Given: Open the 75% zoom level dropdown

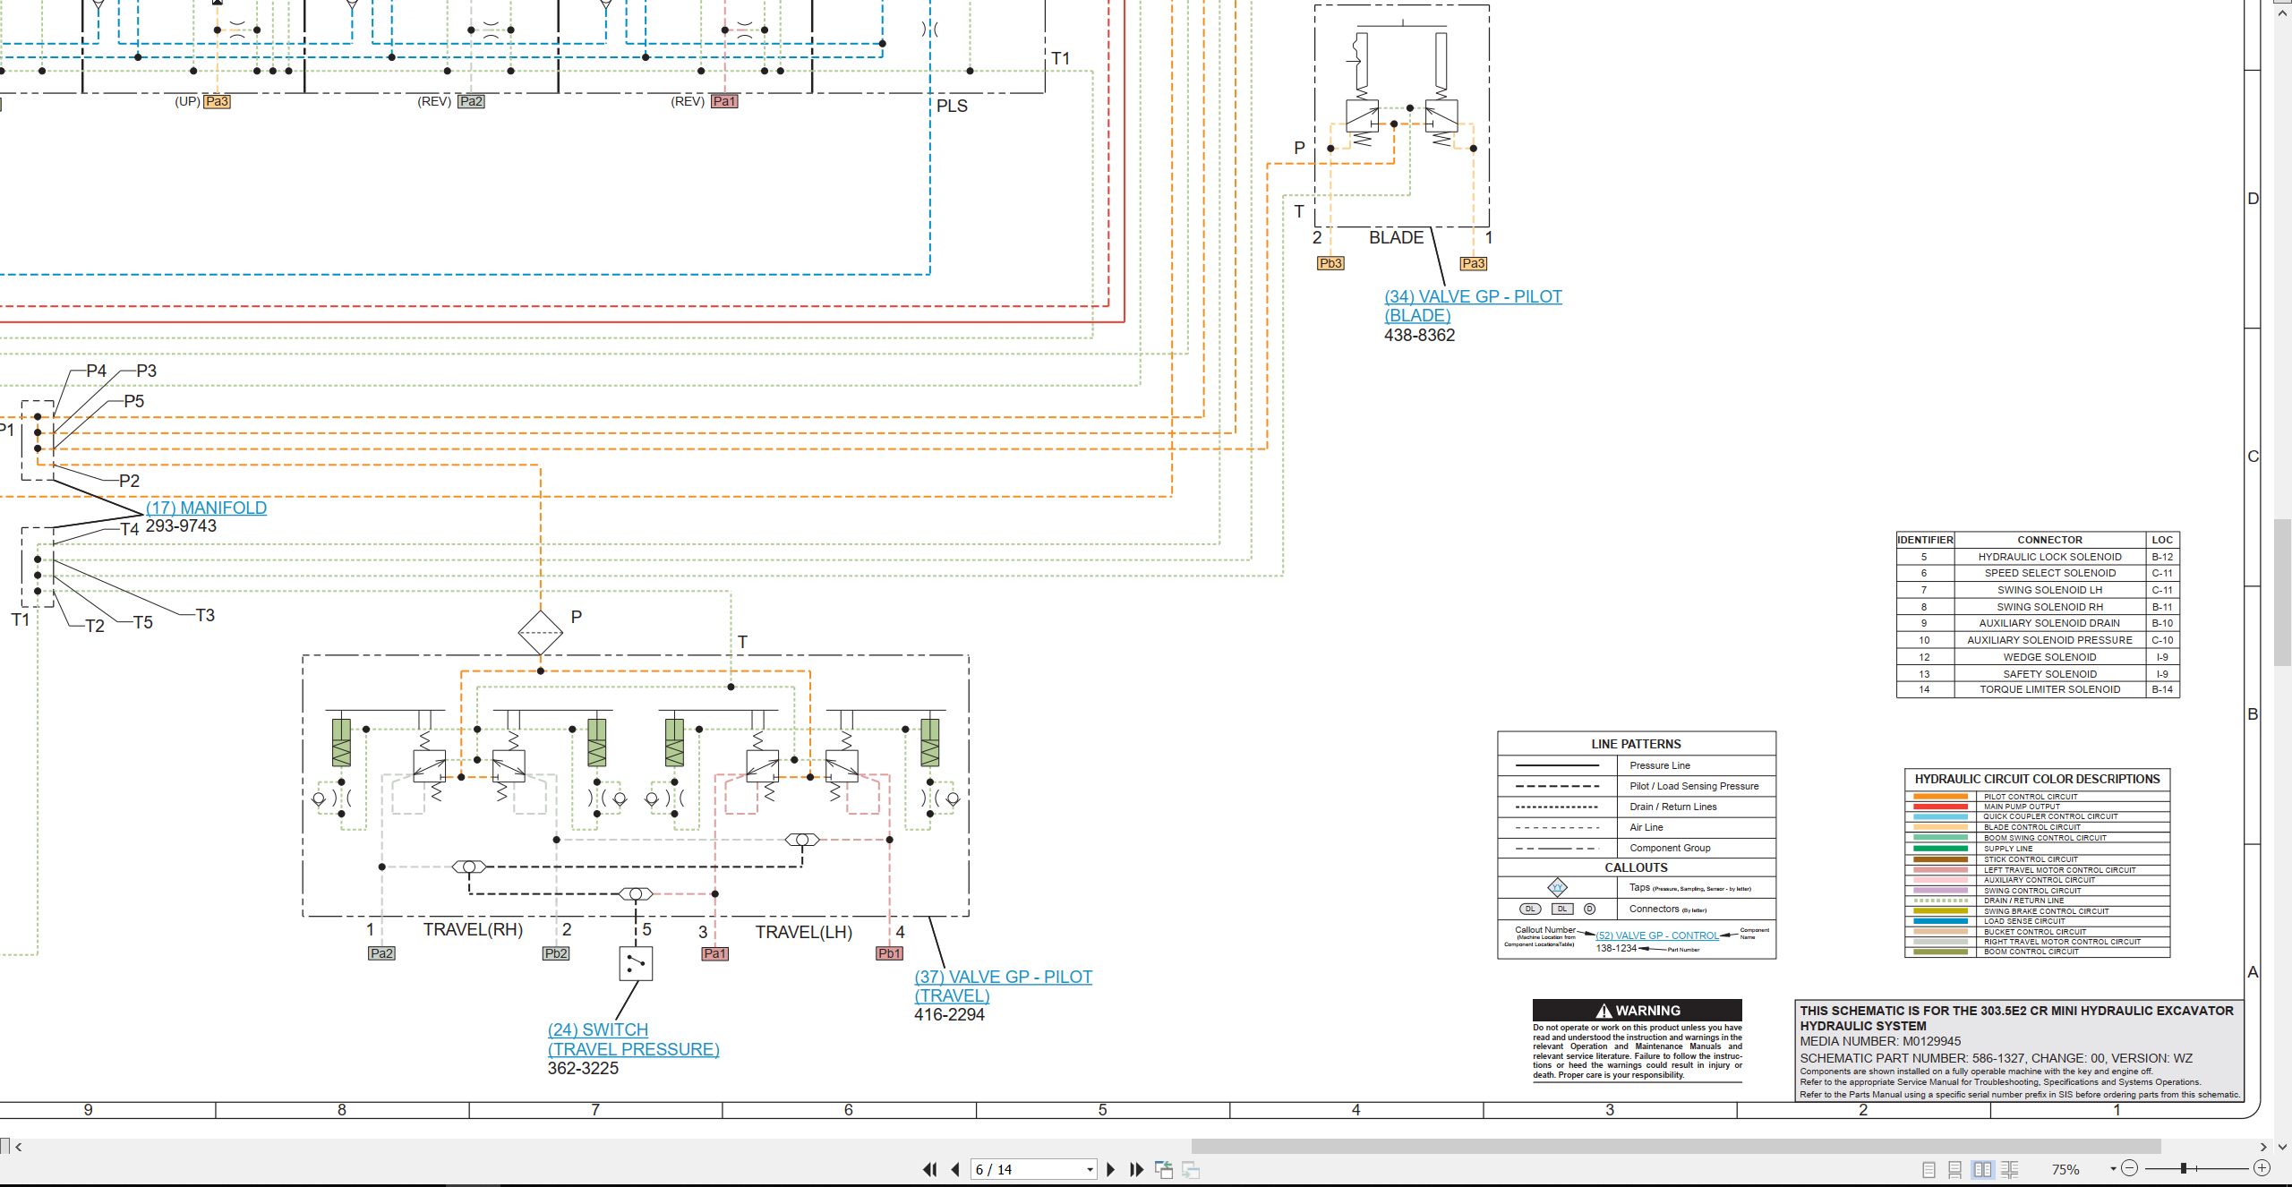Looking at the screenshot, I should click(x=2113, y=1169).
